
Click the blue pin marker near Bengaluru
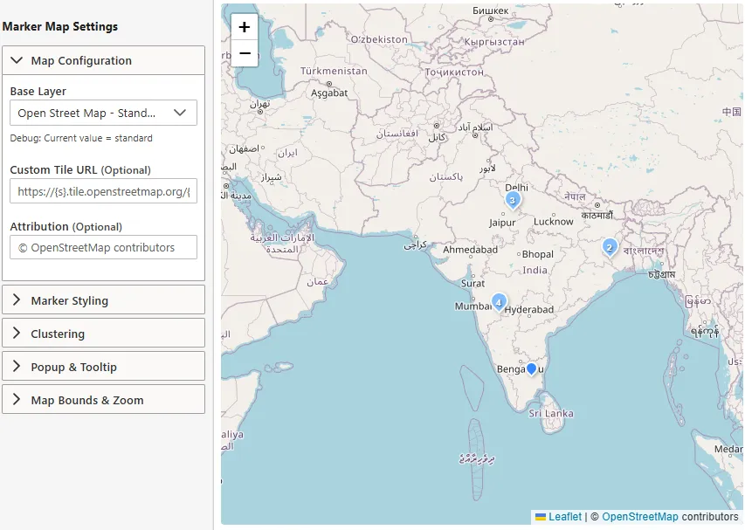coord(531,368)
